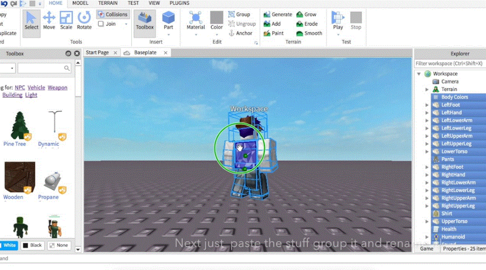Expand the LeftFoot tree node
Image resolution: width=486 pixels, height=270 pixels.
427,105
